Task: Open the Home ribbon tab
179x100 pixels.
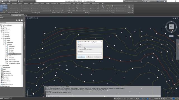Action: point(3,3)
